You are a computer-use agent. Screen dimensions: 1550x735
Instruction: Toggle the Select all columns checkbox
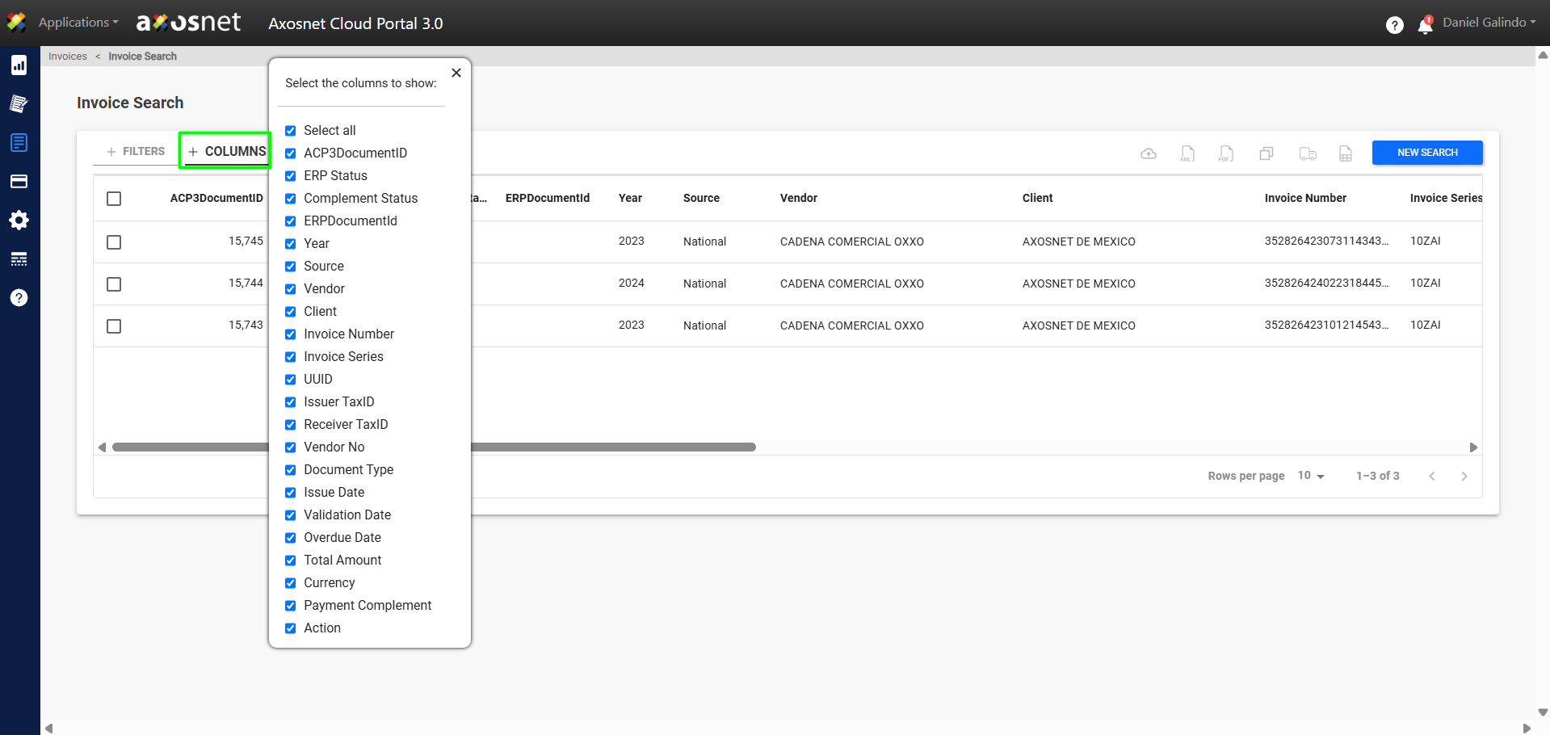[291, 131]
